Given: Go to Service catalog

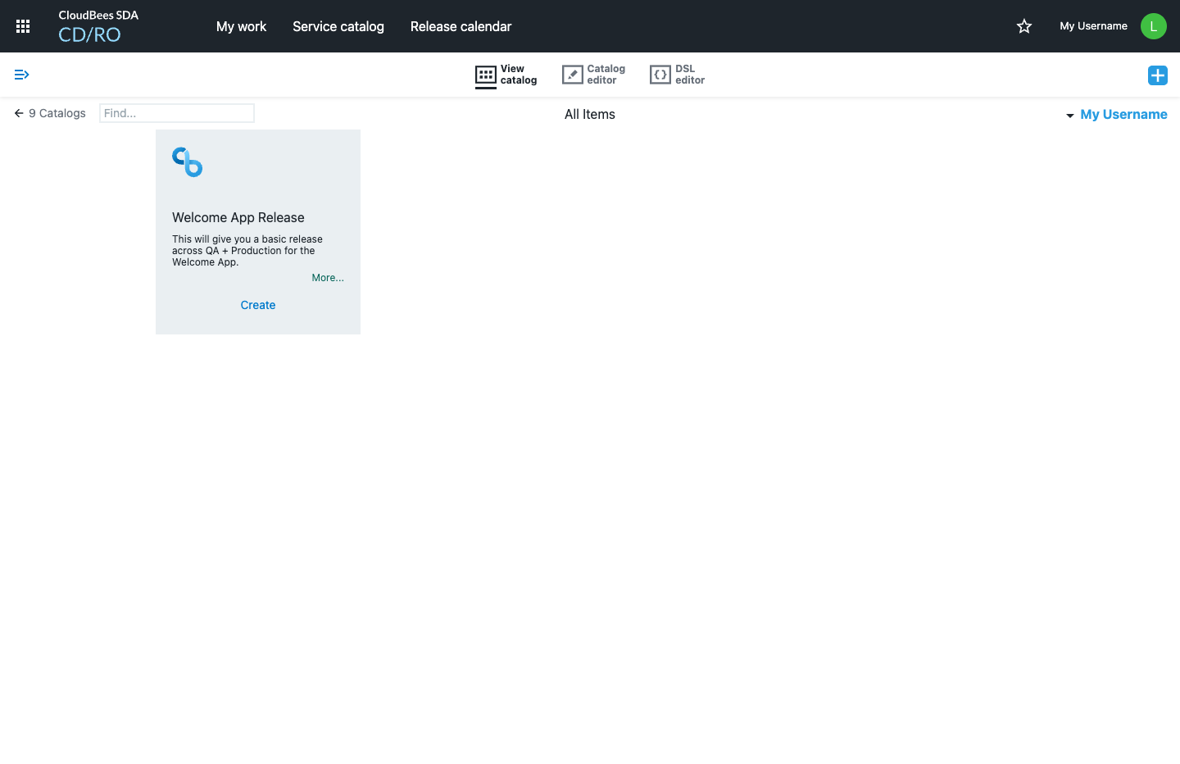Looking at the screenshot, I should (x=338, y=26).
